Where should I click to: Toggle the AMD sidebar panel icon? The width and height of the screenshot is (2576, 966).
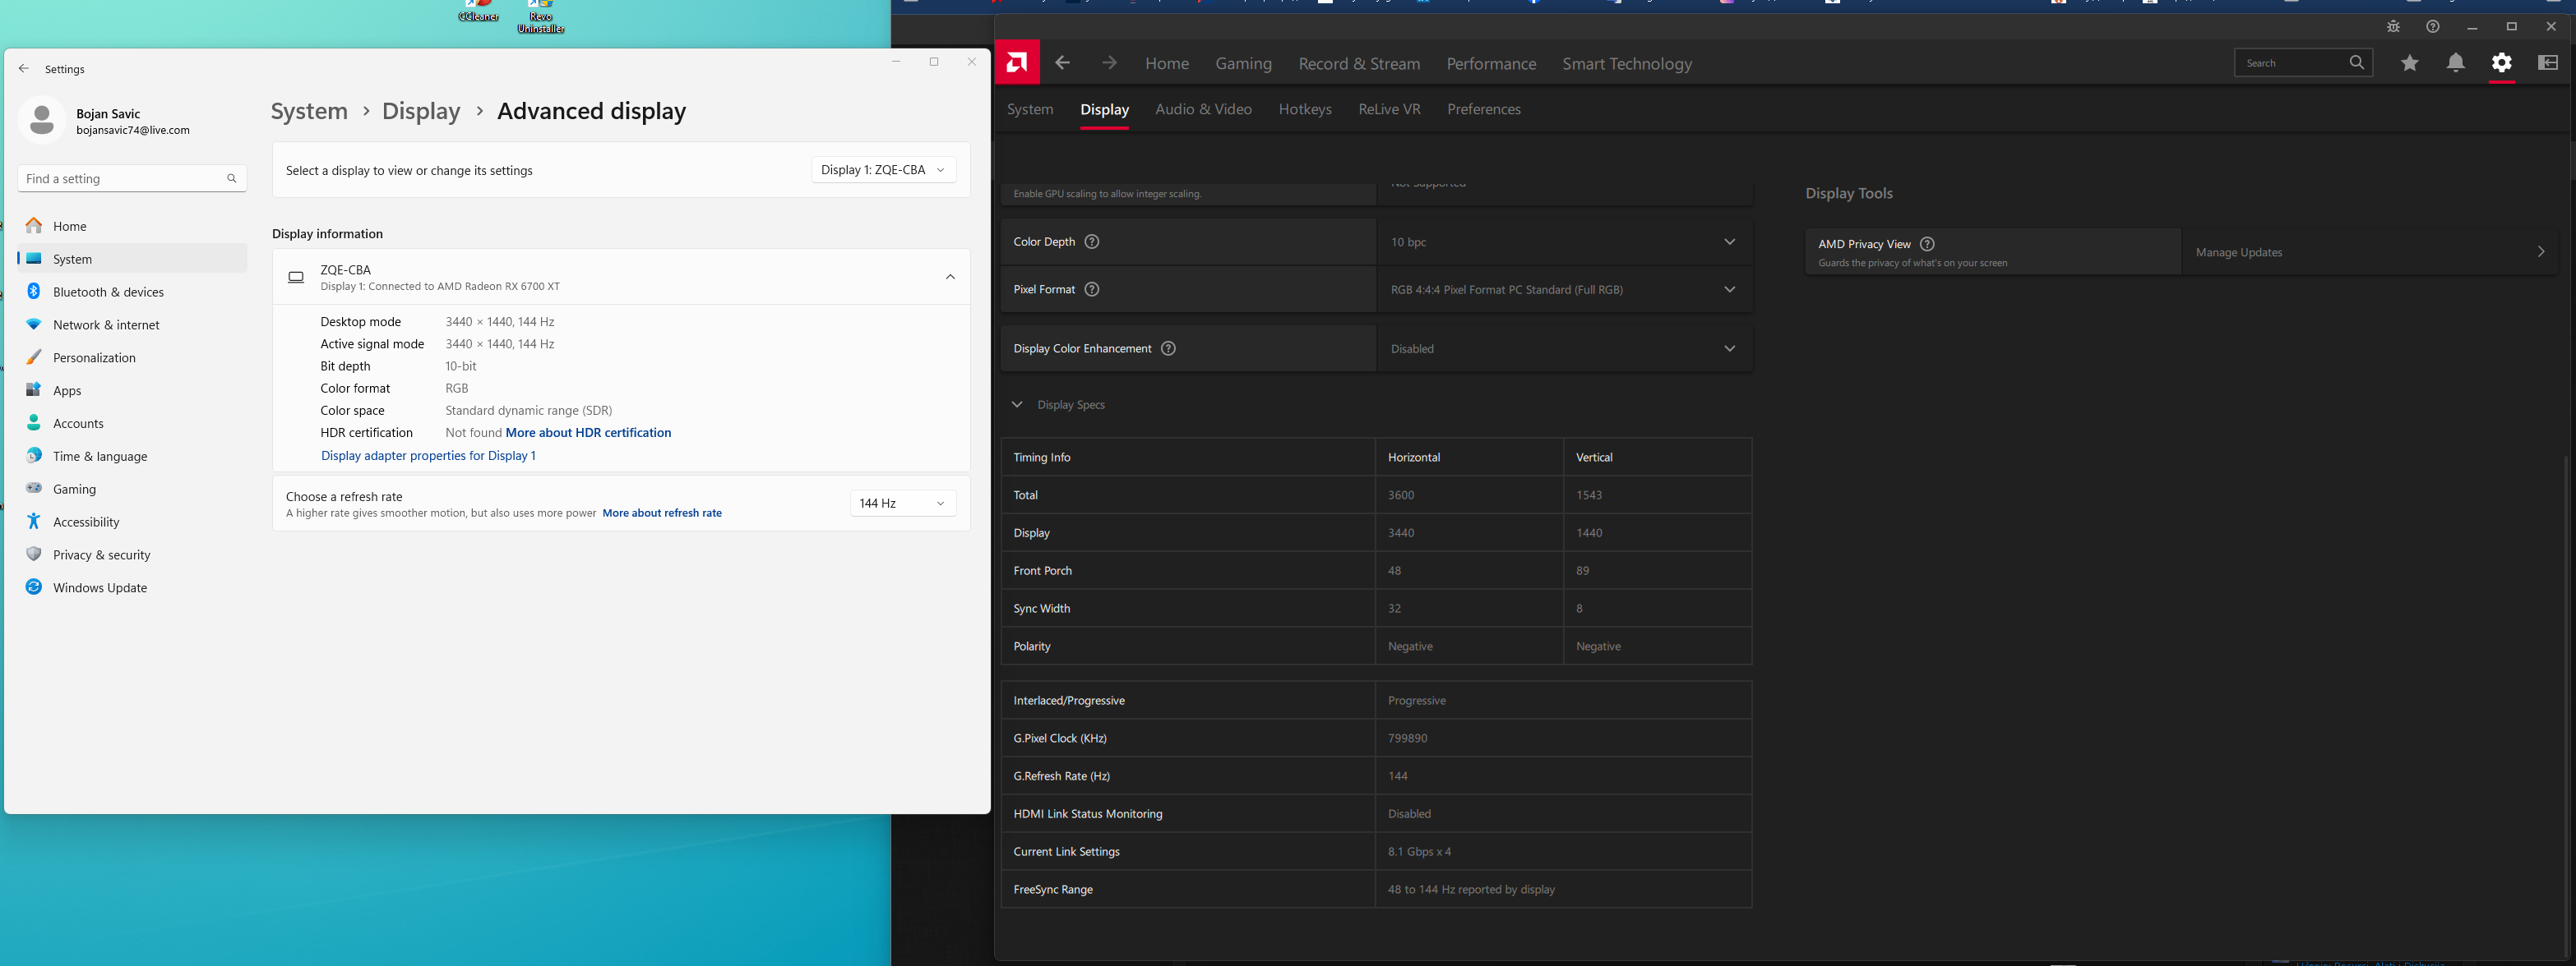[x=2547, y=63]
